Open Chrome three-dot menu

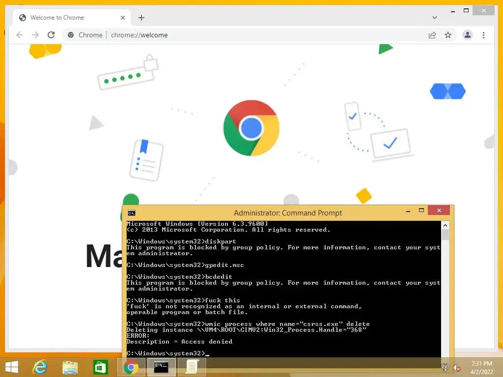pos(483,35)
